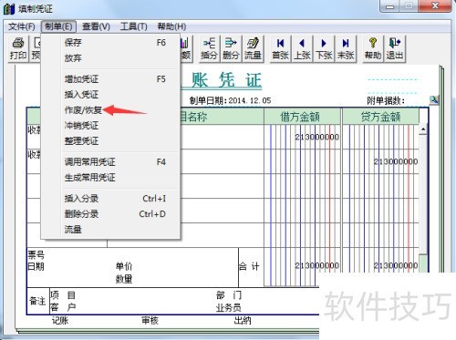Go to next voucher with 下张
Image resolution: width=456 pixels, height=340 pixels.
point(324,48)
